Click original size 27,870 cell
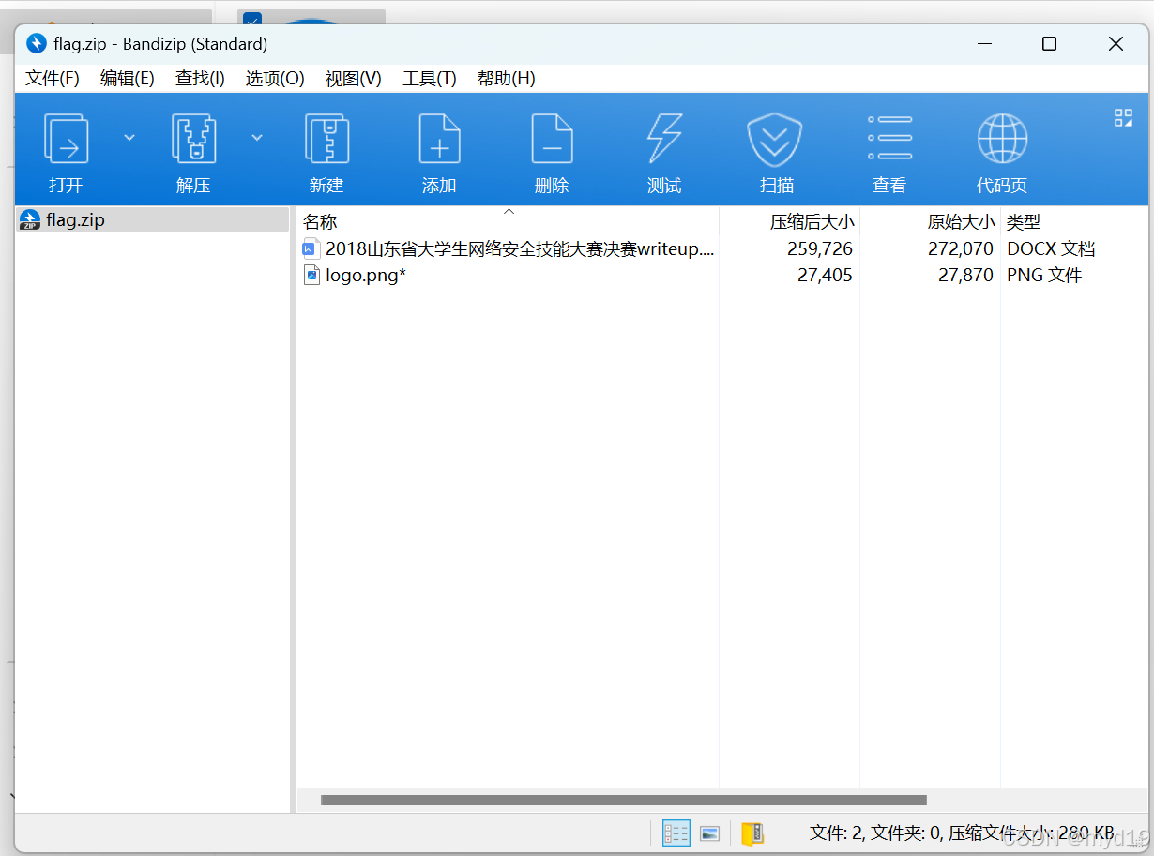This screenshot has height=856, width=1154. coord(965,275)
